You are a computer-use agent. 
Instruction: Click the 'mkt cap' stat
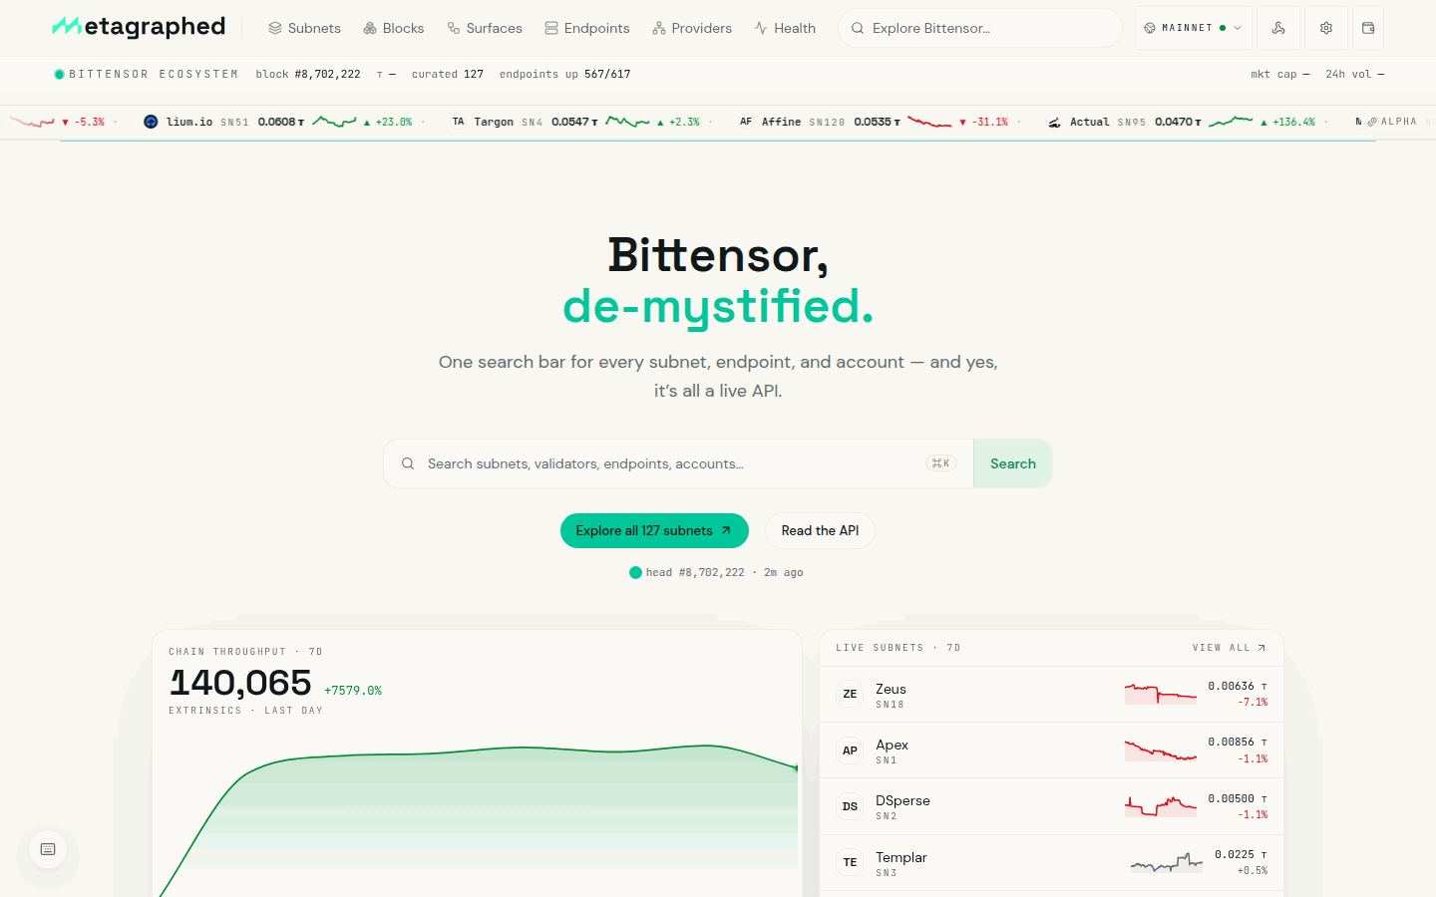1279,74
